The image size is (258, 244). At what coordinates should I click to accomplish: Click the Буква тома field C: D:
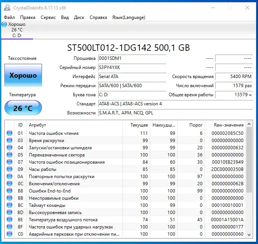(x=132, y=95)
